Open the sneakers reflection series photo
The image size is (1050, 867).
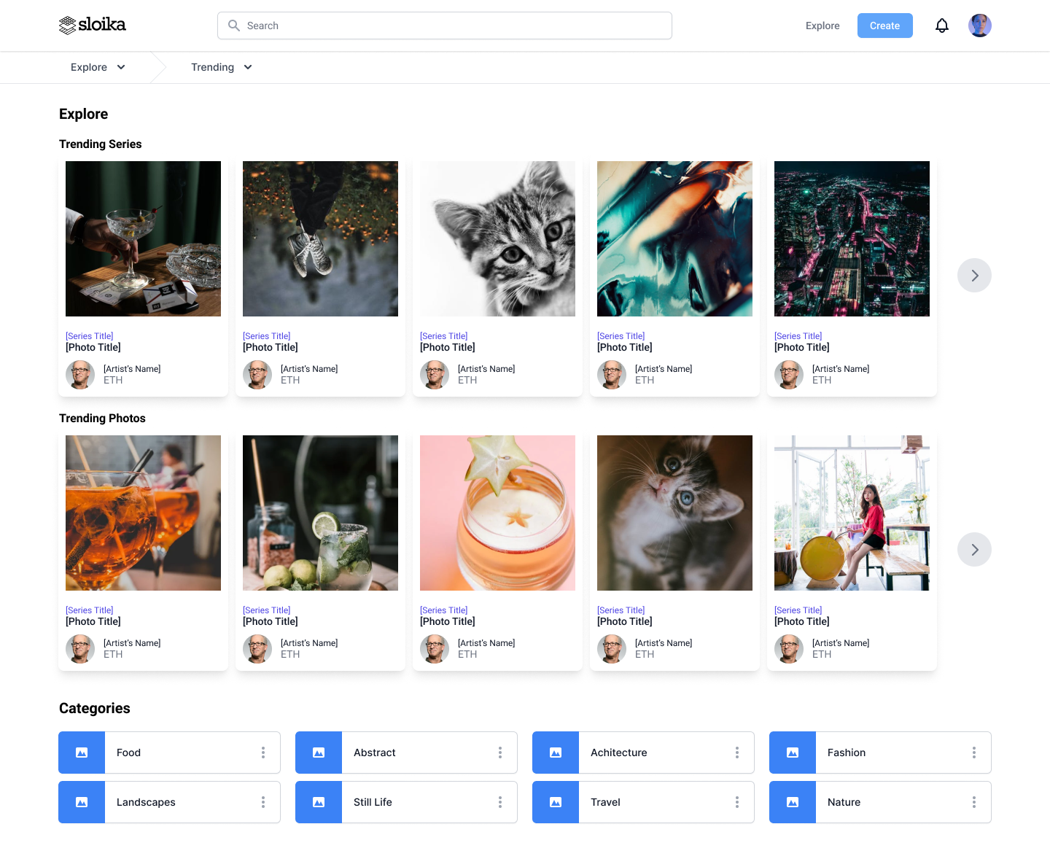320,238
